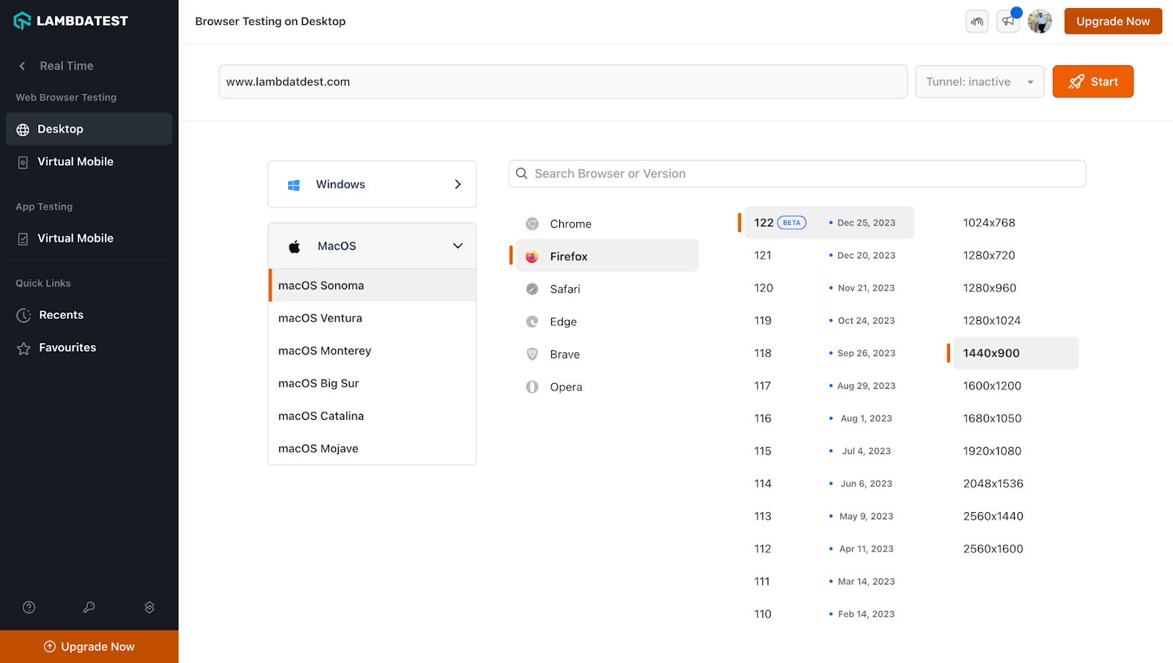Select macOS Ventura from the list
The image size is (1173, 663).
(x=320, y=319)
